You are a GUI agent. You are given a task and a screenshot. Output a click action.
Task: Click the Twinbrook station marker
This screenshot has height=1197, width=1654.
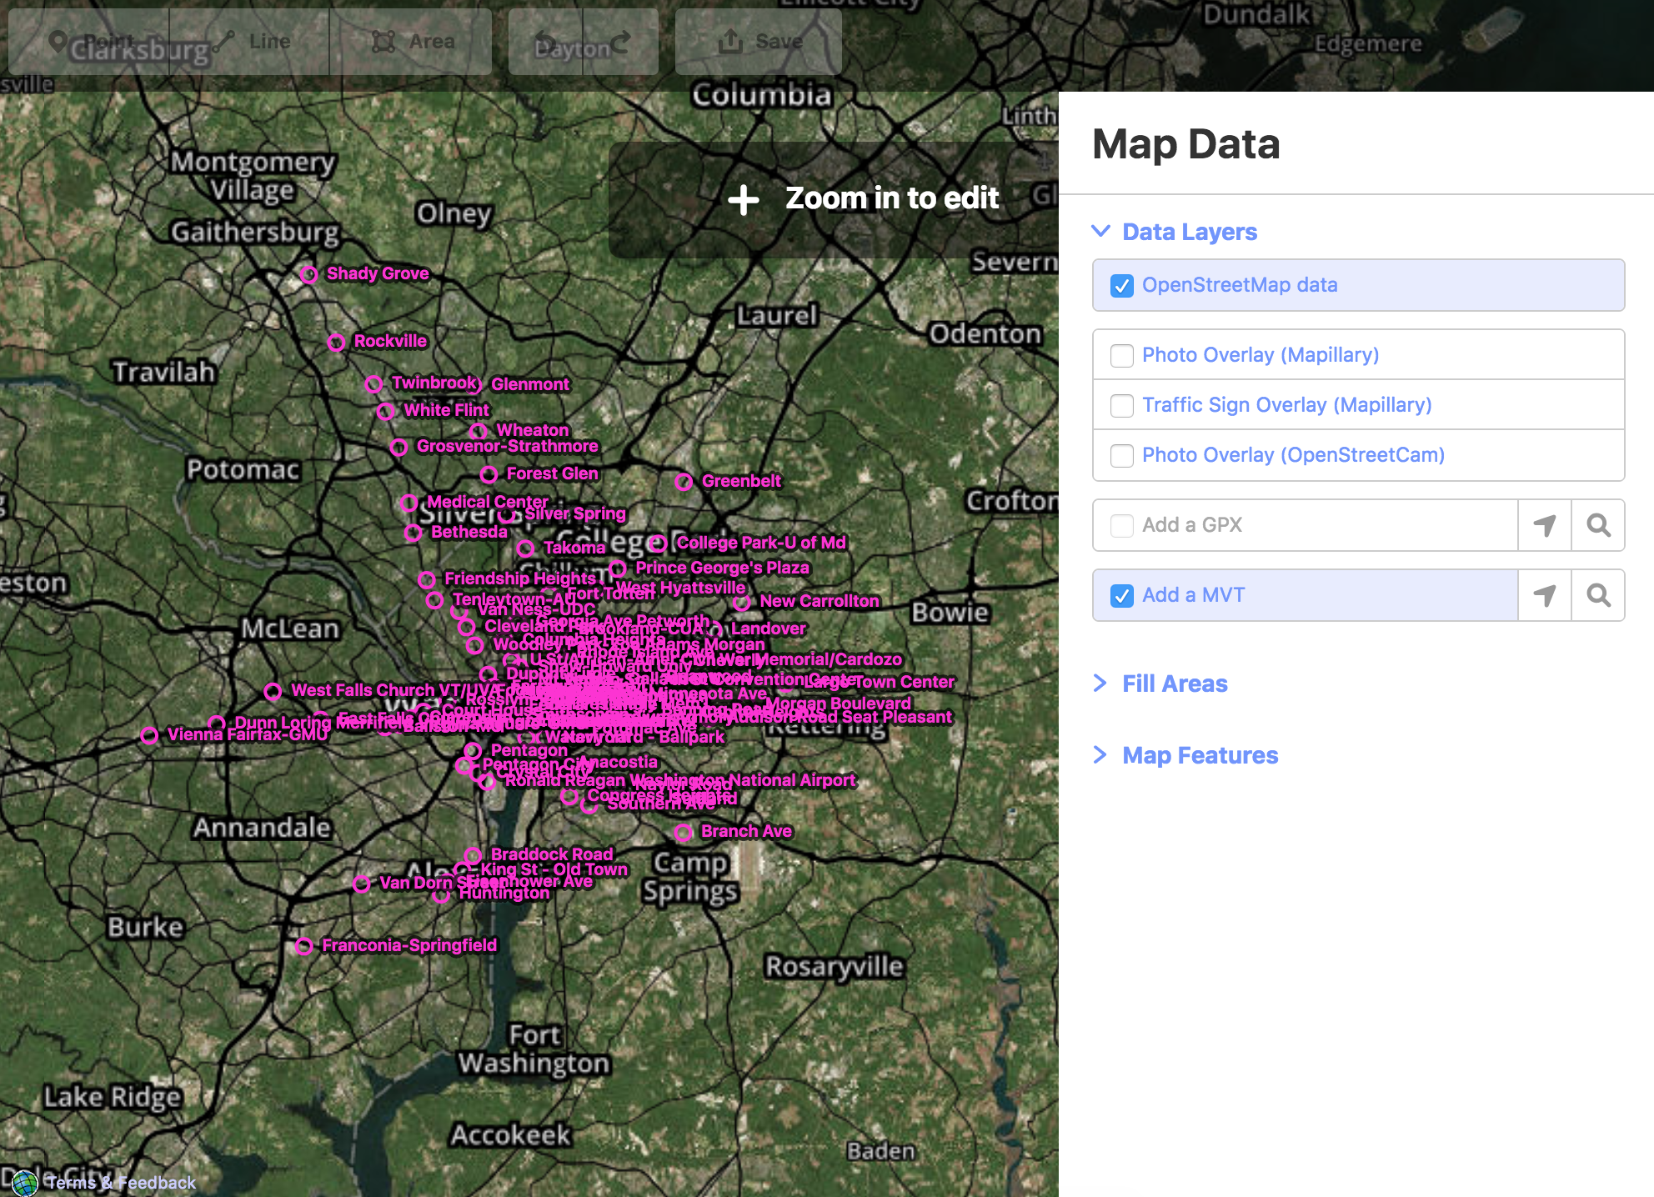coord(374,384)
